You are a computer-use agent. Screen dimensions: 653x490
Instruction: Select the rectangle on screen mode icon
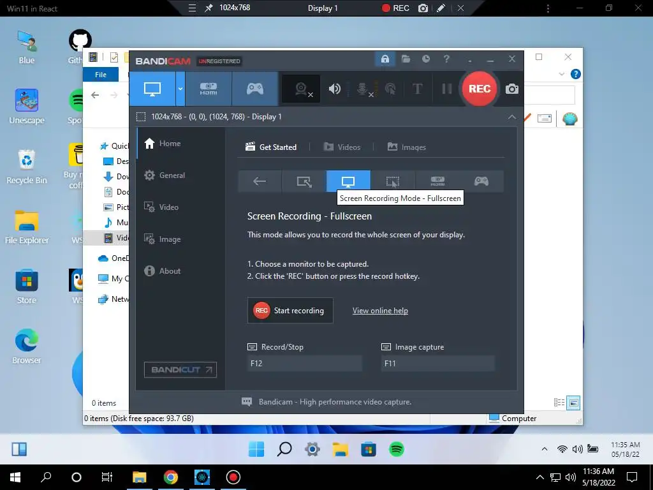pyautogui.click(x=304, y=181)
